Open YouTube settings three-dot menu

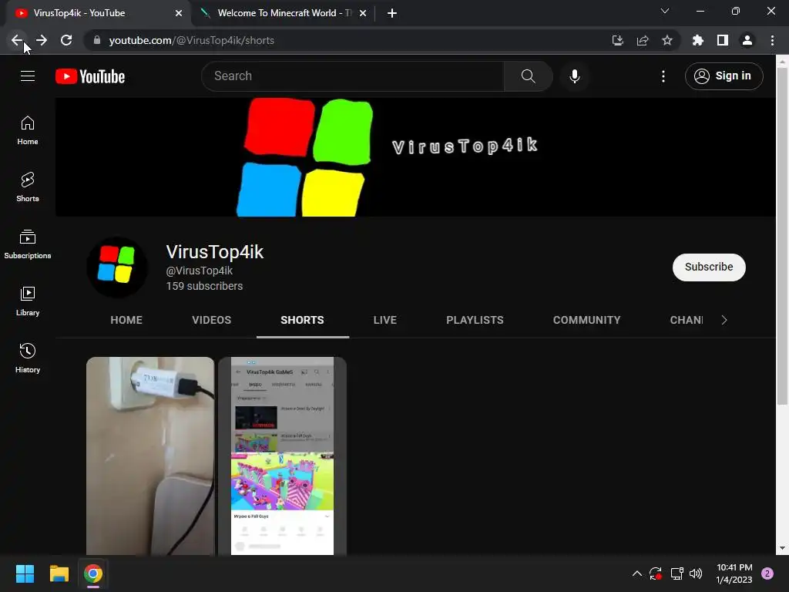(x=663, y=76)
